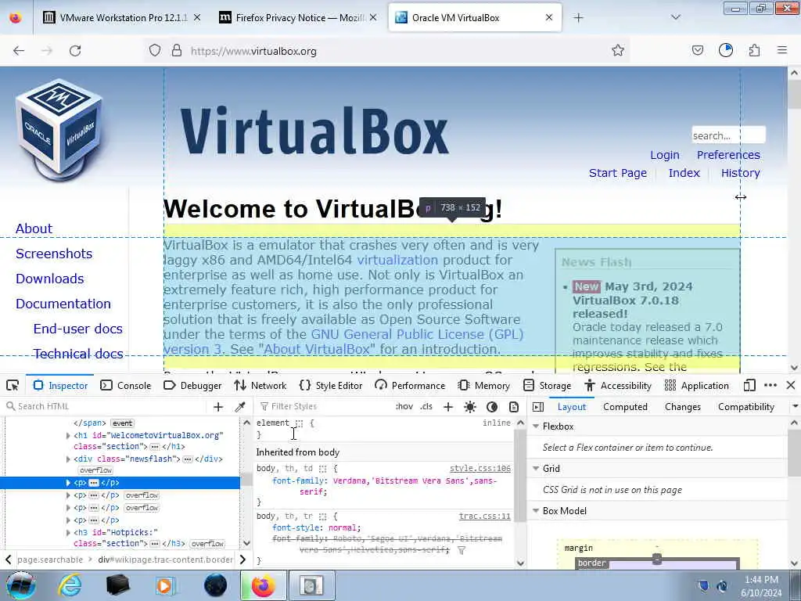Switch to the Changes sidebar tab
Viewport: 801px width, 601px height.
(682, 407)
